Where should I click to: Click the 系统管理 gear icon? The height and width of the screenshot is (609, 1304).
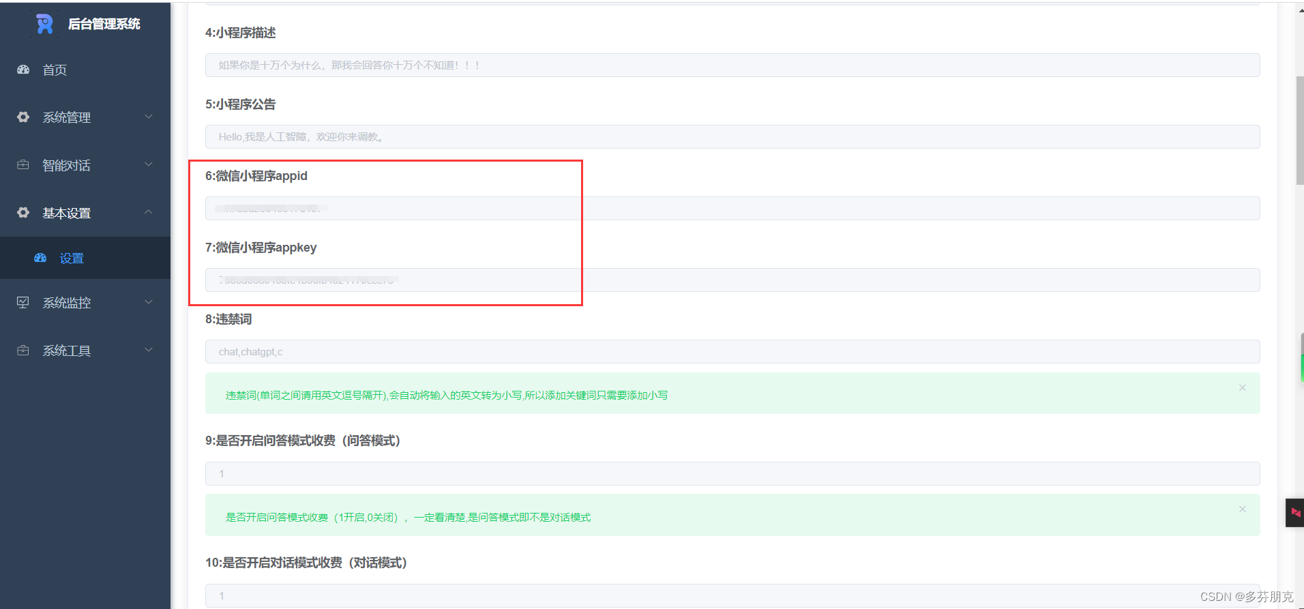click(23, 117)
